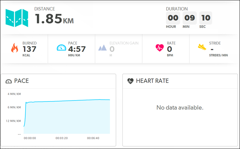Screen dimensions: 240x149
Task: Click the blue speedometer pace icon
Action: (x=61, y=48)
